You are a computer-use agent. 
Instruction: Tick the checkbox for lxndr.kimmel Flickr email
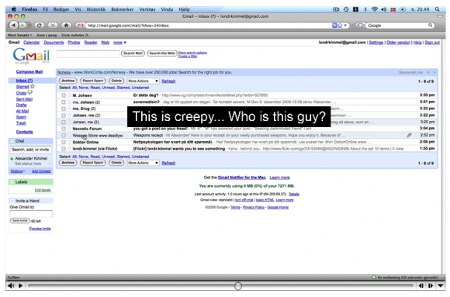pos(64,149)
